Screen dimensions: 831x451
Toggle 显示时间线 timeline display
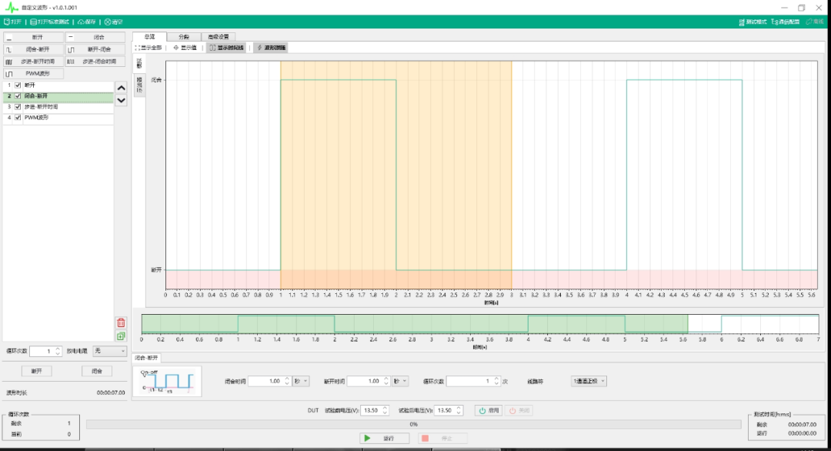point(226,48)
